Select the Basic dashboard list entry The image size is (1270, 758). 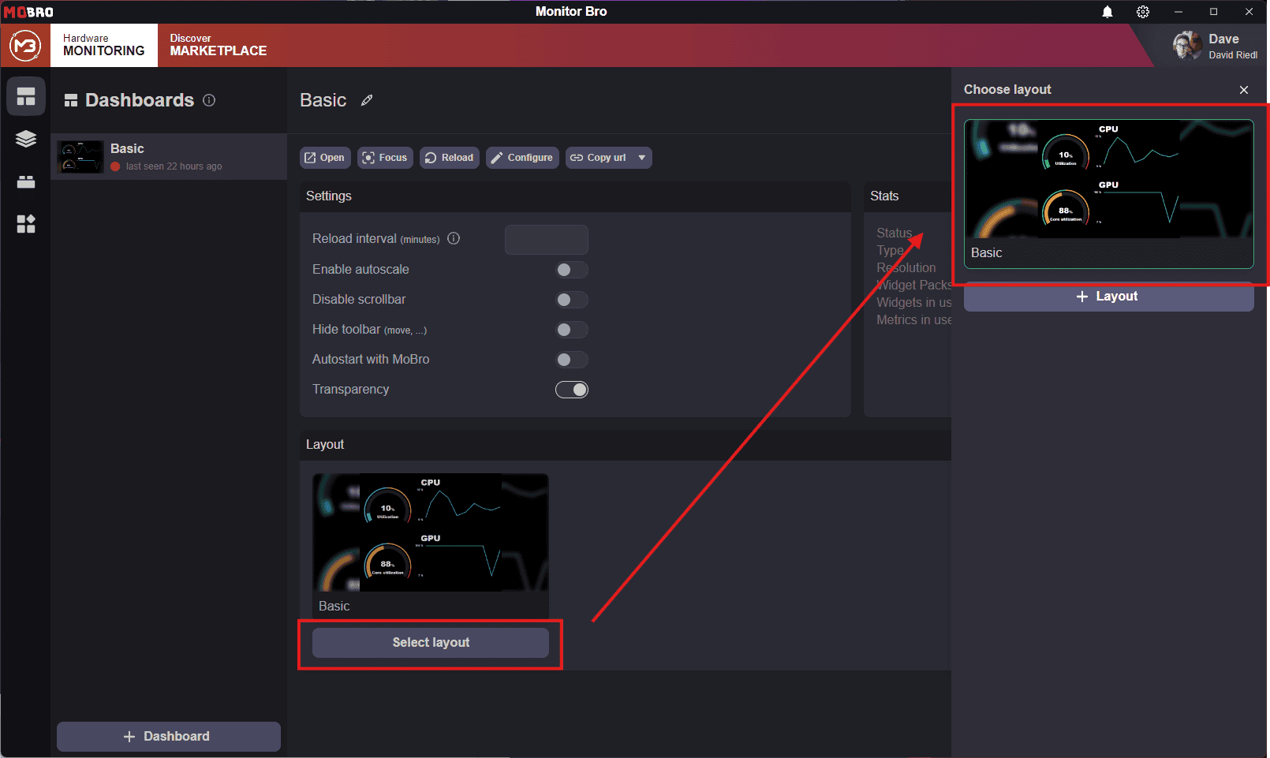169,156
